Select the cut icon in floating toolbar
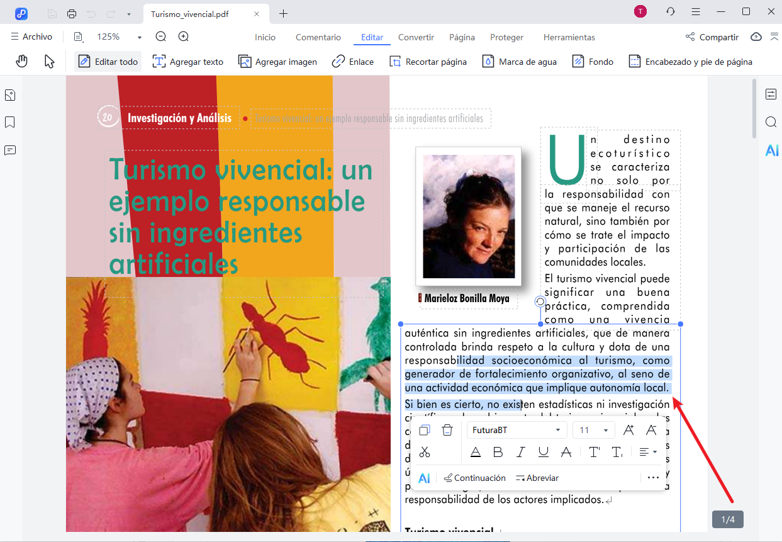This screenshot has height=542, width=782. 425,452
